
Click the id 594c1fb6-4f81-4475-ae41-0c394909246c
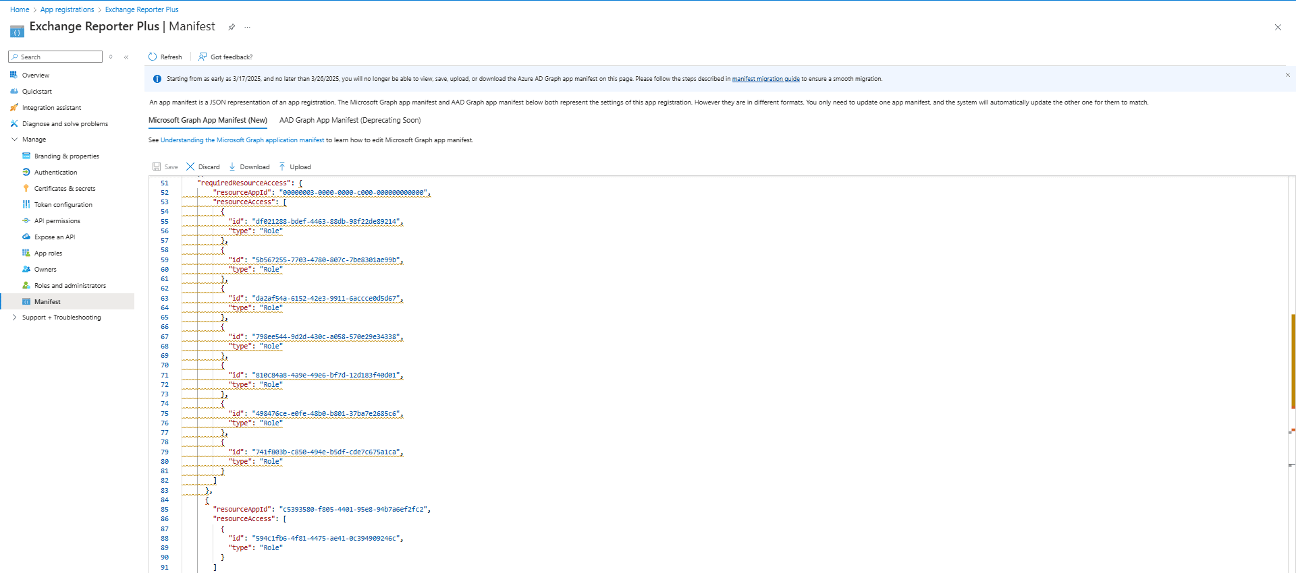(x=326, y=538)
